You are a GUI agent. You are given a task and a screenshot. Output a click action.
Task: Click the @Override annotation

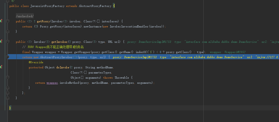tap(36, 62)
